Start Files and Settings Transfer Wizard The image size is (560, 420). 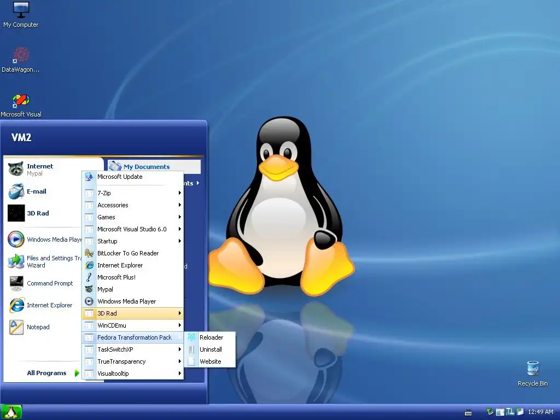pyautogui.click(x=44, y=261)
